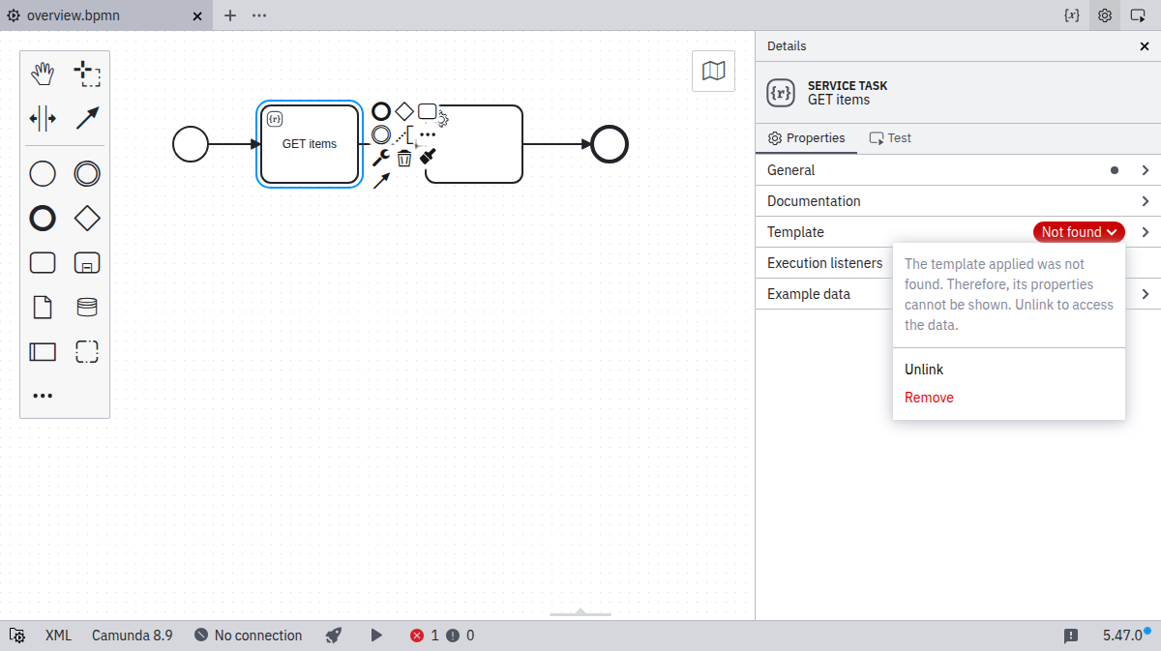Expand the General properties group
The width and height of the screenshot is (1161, 651).
click(x=958, y=170)
